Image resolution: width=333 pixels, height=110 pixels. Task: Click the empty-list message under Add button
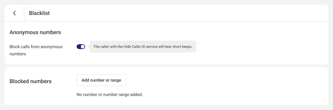point(110,94)
